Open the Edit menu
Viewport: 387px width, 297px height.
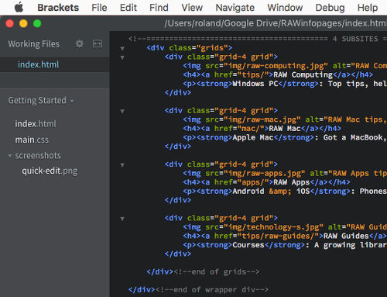(x=128, y=8)
